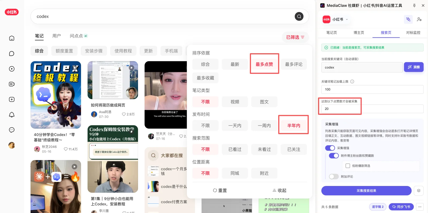428x213 pixels.
Task: Click the Asa阿洒 author avatar
Action: tap(94, 114)
